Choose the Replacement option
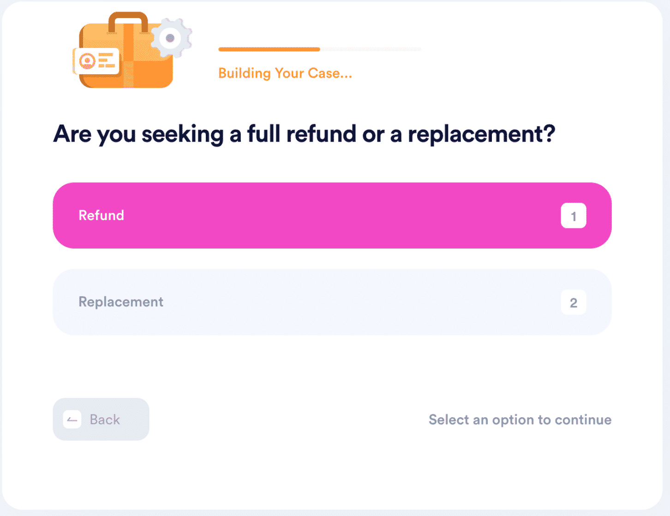This screenshot has height=516, width=670. coord(332,302)
